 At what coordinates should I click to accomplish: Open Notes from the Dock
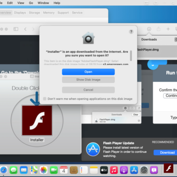click(x=94, y=170)
